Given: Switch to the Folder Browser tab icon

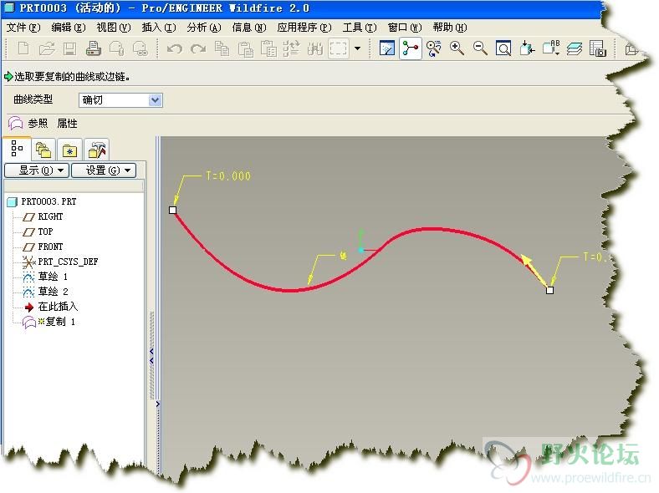Looking at the screenshot, I should coord(43,150).
